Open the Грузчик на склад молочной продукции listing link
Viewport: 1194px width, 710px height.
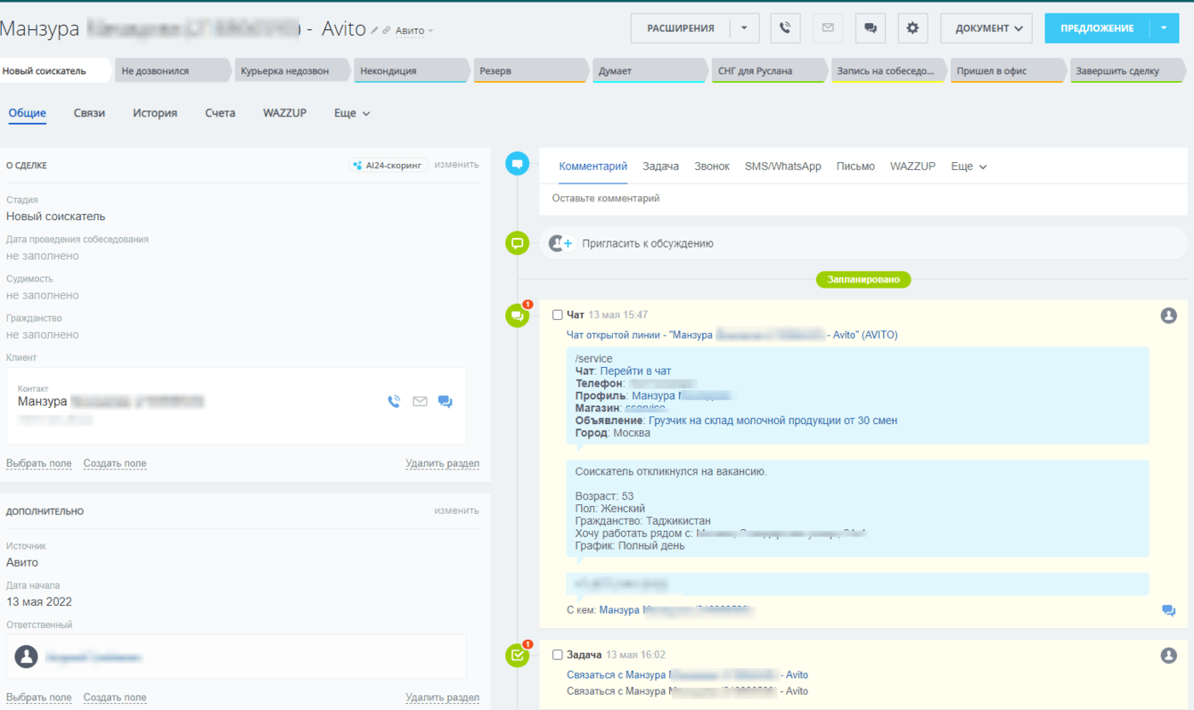click(773, 420)
